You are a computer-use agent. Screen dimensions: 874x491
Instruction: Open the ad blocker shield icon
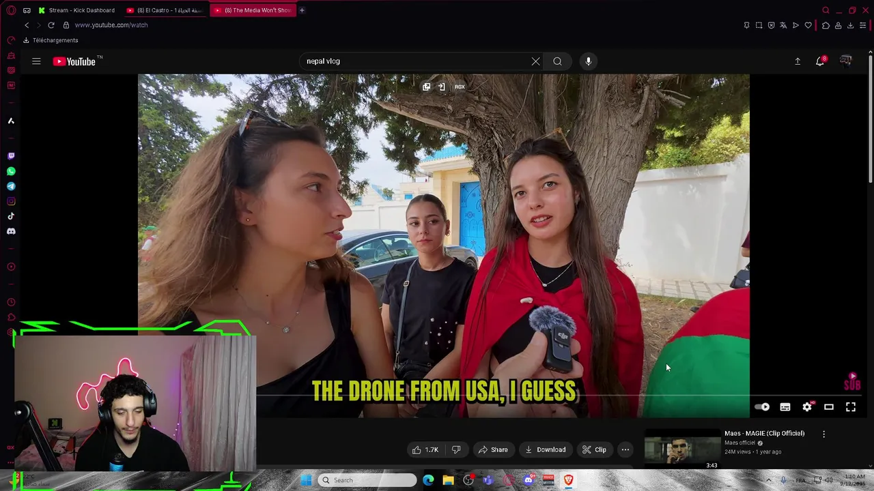pyautogui.click(x=771, y=25)
